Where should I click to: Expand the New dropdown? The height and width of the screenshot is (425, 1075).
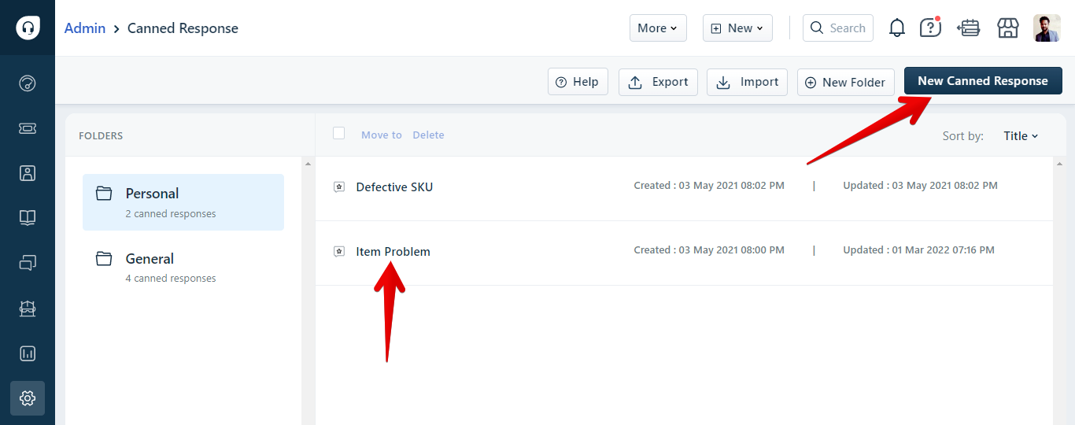pyautogui.click(x=737, y=28)
